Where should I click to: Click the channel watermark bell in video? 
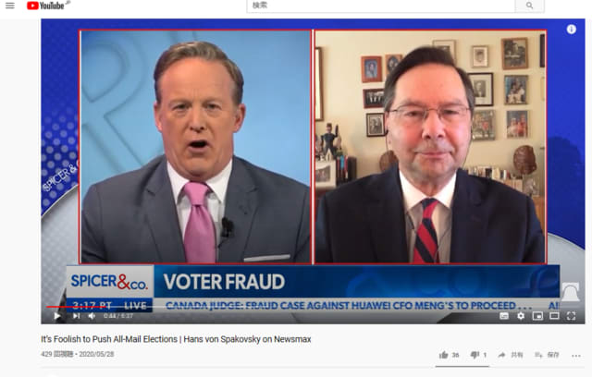(x=570, y=292)
